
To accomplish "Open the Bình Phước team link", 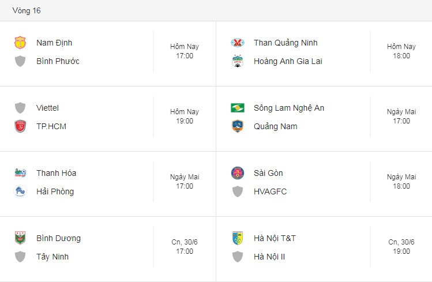I will point(58,61).
